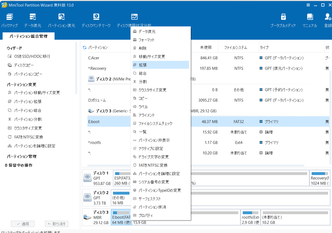Click the refresh icon beside パーティション header
332x233 pixels.
pyautogui.click(x=84, y=48)
